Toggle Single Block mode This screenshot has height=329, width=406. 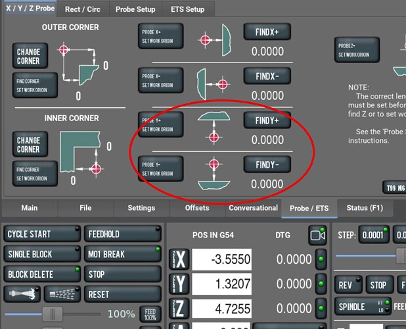click(41, 254)
